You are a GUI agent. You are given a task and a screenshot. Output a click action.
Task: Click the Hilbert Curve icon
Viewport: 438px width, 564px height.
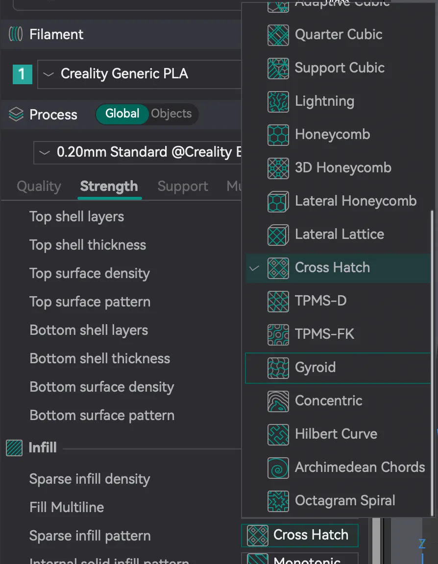[278, 435]
